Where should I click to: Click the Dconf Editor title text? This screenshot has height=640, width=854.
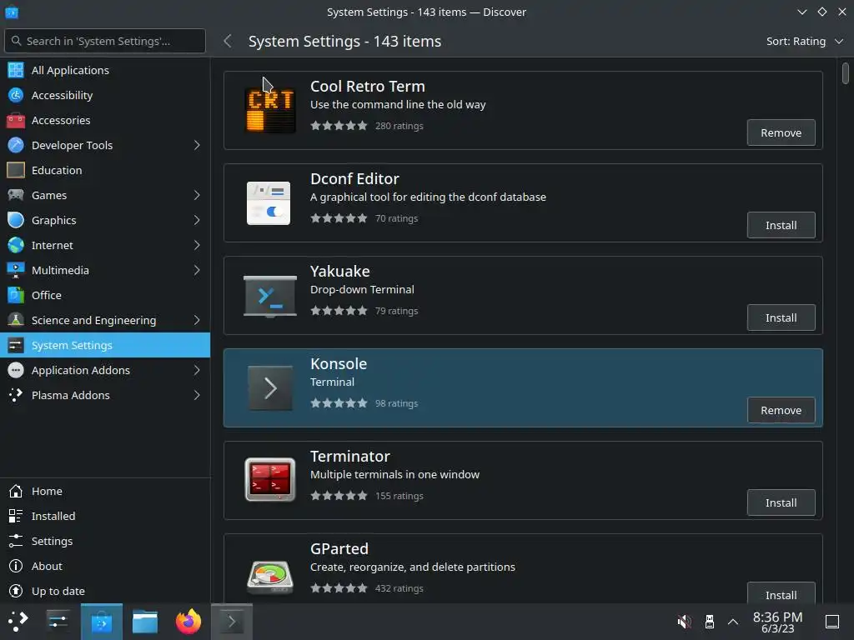(x=354, y=179)
